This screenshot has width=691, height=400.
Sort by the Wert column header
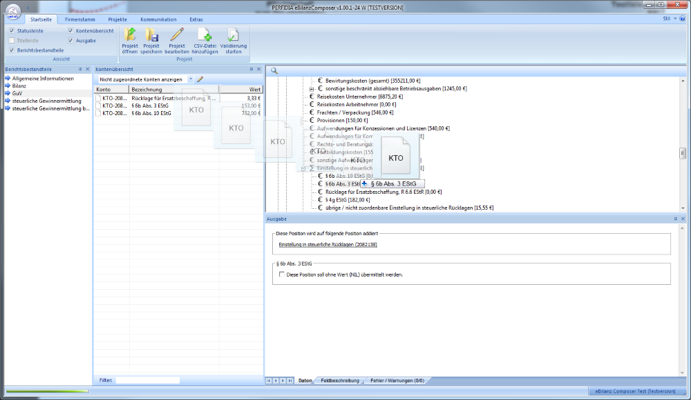(x=240, y=90)
